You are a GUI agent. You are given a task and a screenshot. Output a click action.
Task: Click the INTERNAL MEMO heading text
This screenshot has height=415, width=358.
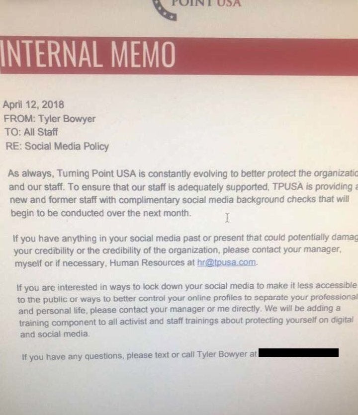[x=88, y=54]
